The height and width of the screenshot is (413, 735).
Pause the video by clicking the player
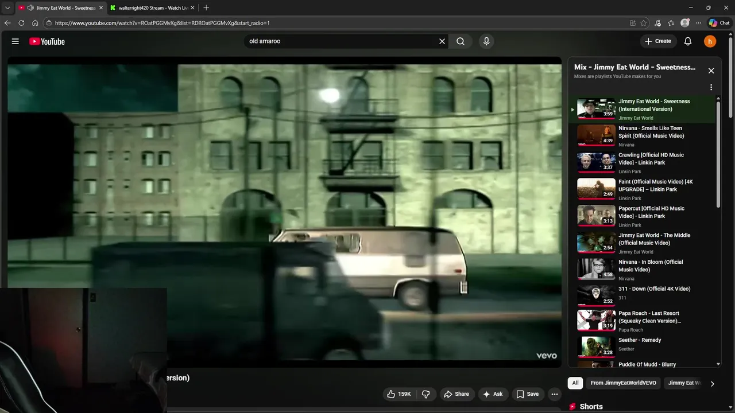284,212
